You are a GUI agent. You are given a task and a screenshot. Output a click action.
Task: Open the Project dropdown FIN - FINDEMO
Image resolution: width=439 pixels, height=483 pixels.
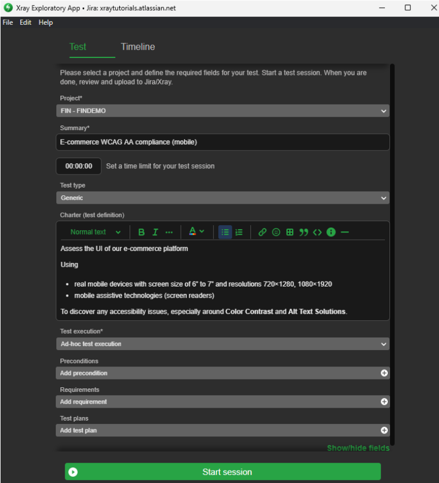223,110
